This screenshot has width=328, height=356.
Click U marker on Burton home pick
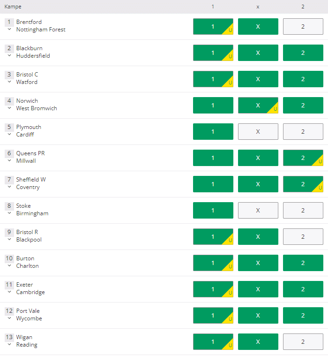tap(229, 266)
